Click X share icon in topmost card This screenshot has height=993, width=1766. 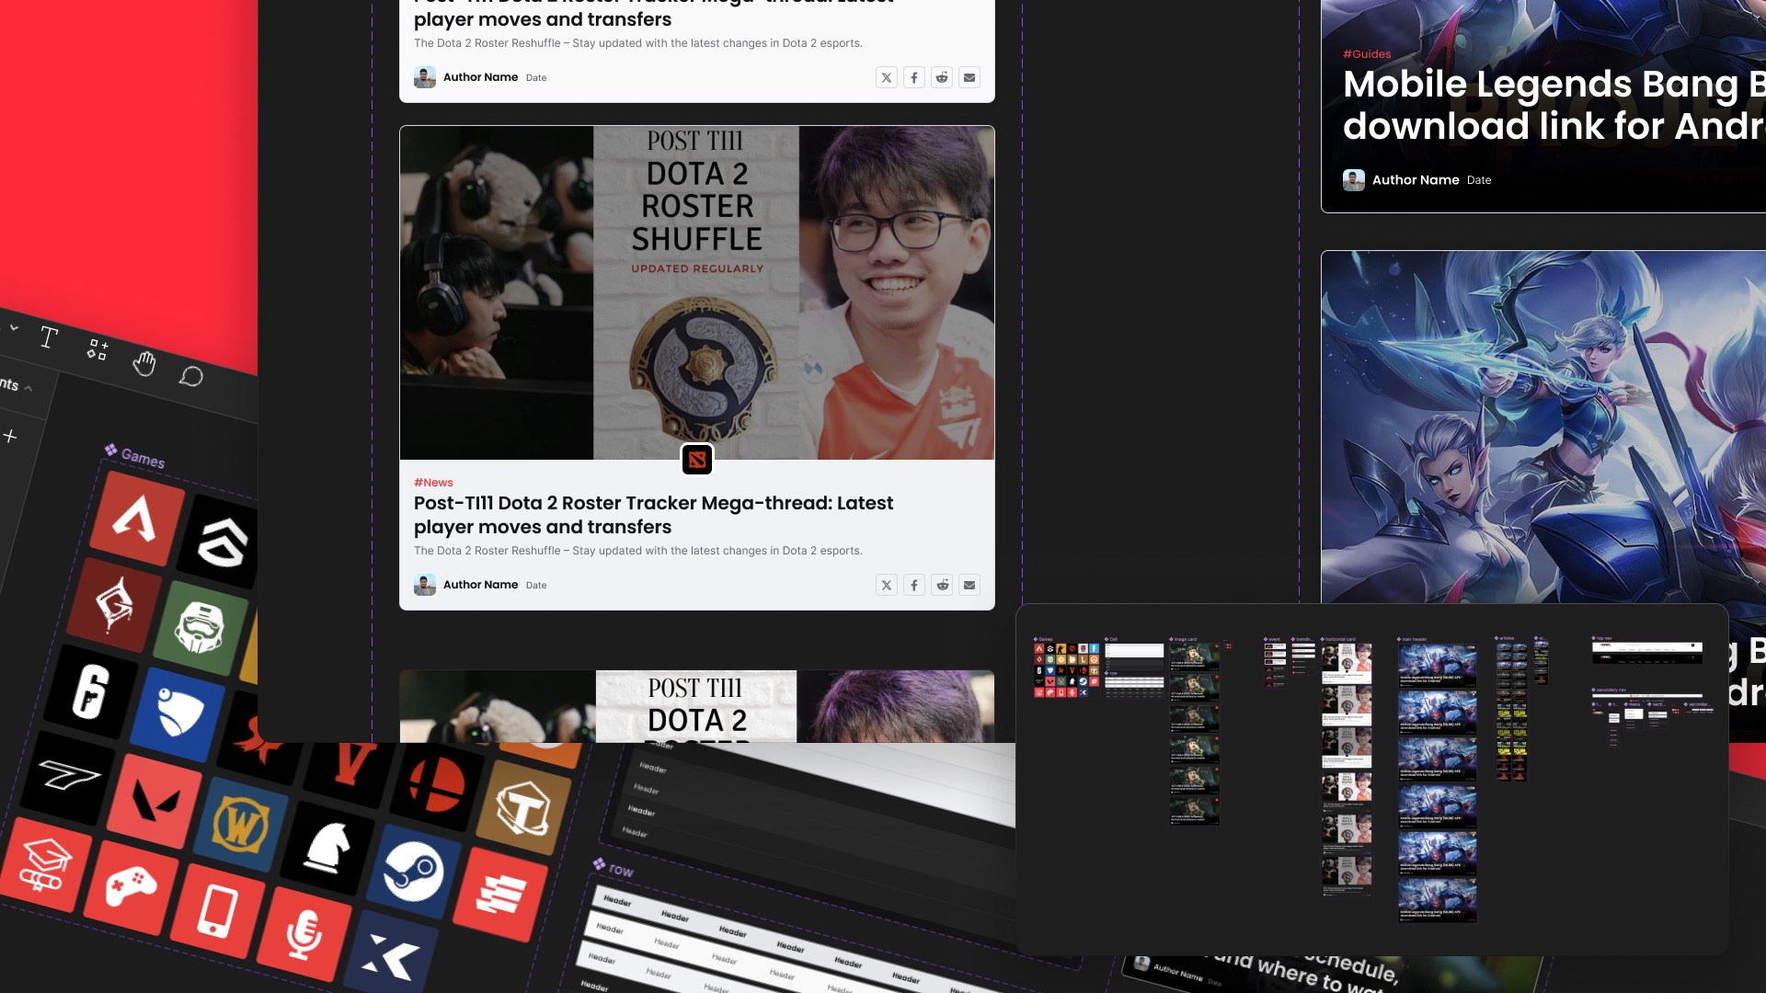point(887,77)
